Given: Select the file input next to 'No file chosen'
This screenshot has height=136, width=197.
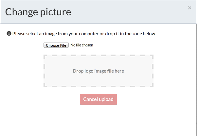Looking at the screenshot, I should (x=56, y=45).
